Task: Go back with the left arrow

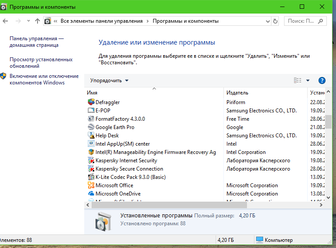Action: (5, 21)
